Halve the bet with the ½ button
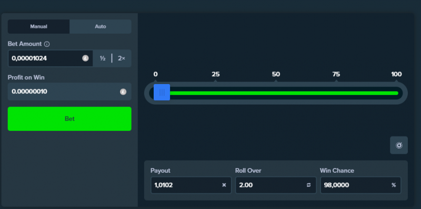Image resolution: width=421 pixels, height=209 pixels. [x=103, y=58]
